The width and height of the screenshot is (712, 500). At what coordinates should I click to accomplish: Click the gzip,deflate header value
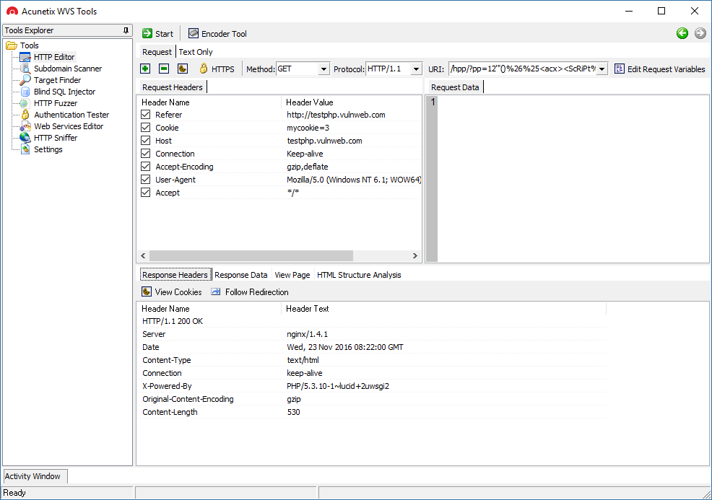(x=308, y=167)
